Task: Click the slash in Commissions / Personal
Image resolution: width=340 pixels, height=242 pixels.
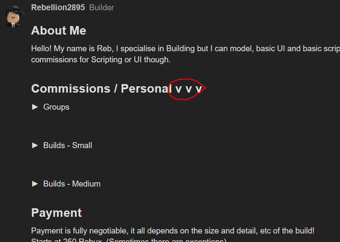Action: pyautogui.click(x=116, y=89)
